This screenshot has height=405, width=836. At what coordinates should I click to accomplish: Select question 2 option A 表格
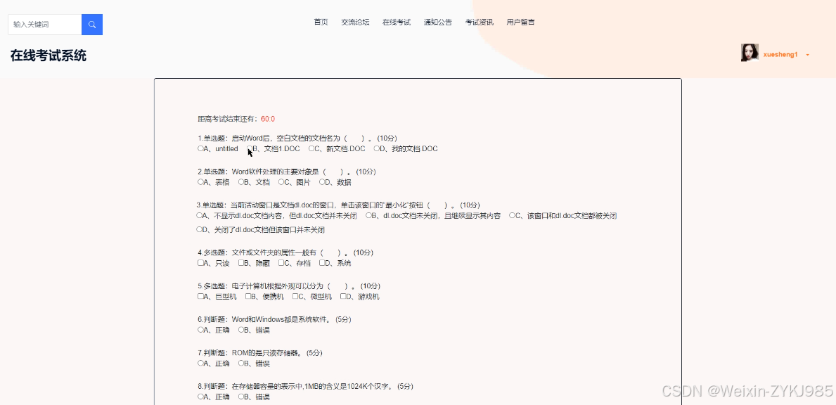tap(200, 182)
